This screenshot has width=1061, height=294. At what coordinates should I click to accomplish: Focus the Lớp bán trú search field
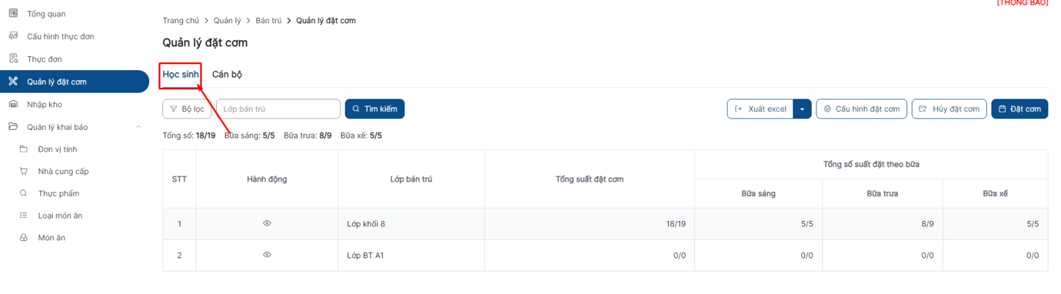[278, 109]
